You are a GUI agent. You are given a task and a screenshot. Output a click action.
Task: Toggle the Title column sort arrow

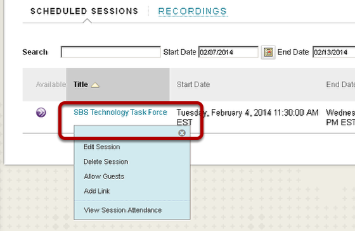tap(95, 85)
